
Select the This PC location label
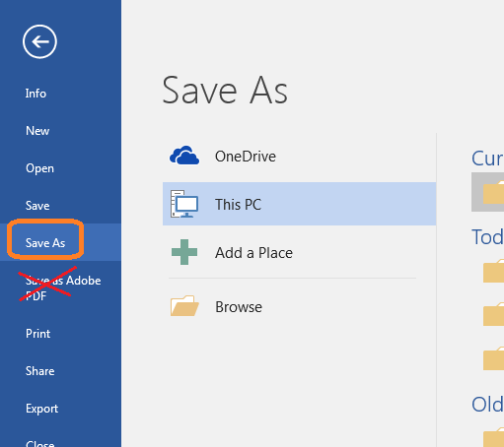[x=238, y=205]
